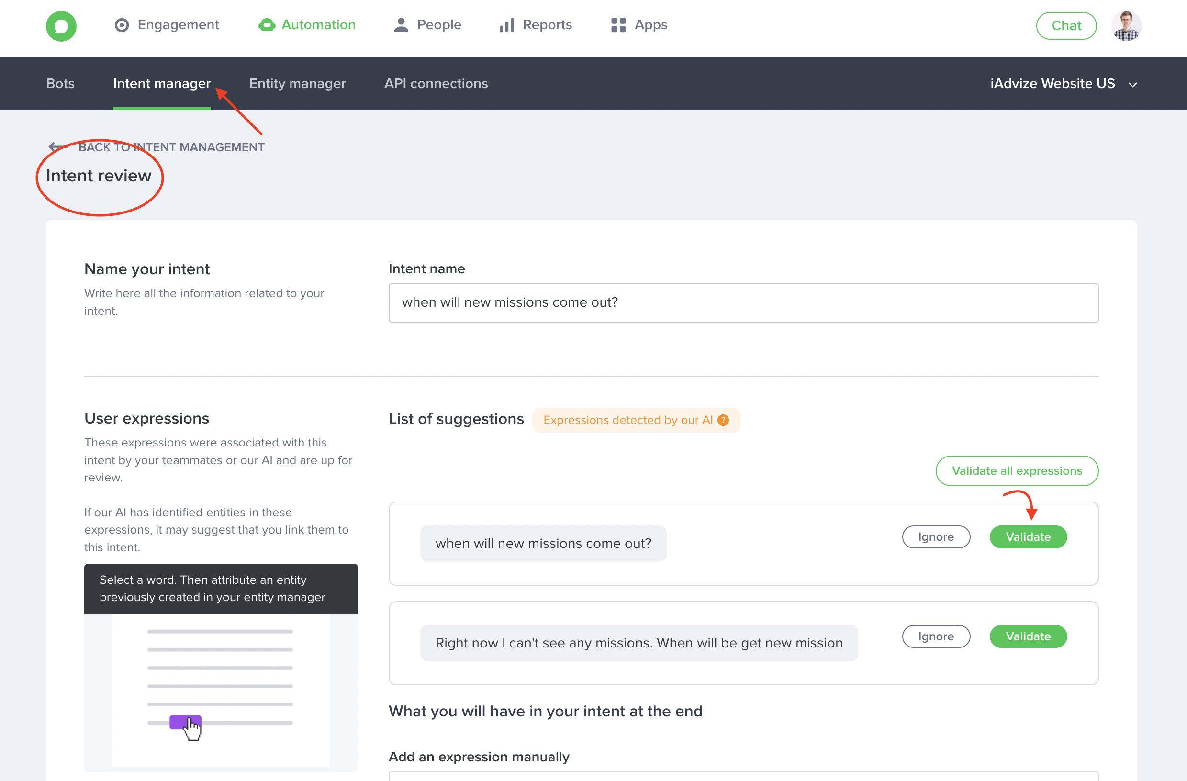The height and width of the screenshot is (781, 1187).
Task: Click the 'User expressions' heading
Action: (146, 418)
